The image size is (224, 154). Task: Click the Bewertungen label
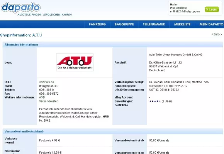click(x=124, y=101)
